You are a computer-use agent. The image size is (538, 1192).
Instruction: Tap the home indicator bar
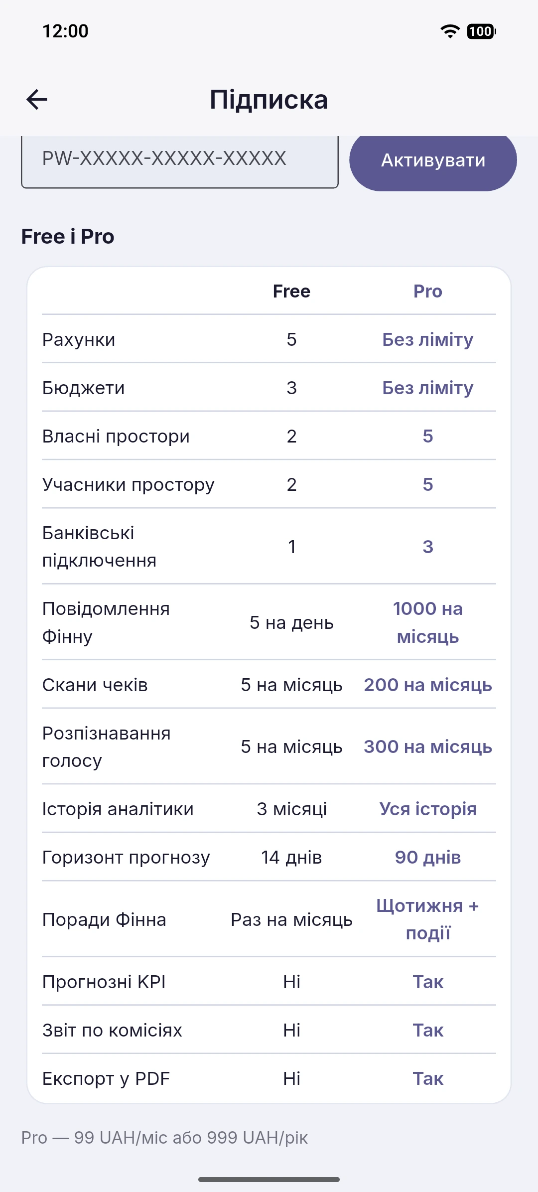tap(269, 1180)
